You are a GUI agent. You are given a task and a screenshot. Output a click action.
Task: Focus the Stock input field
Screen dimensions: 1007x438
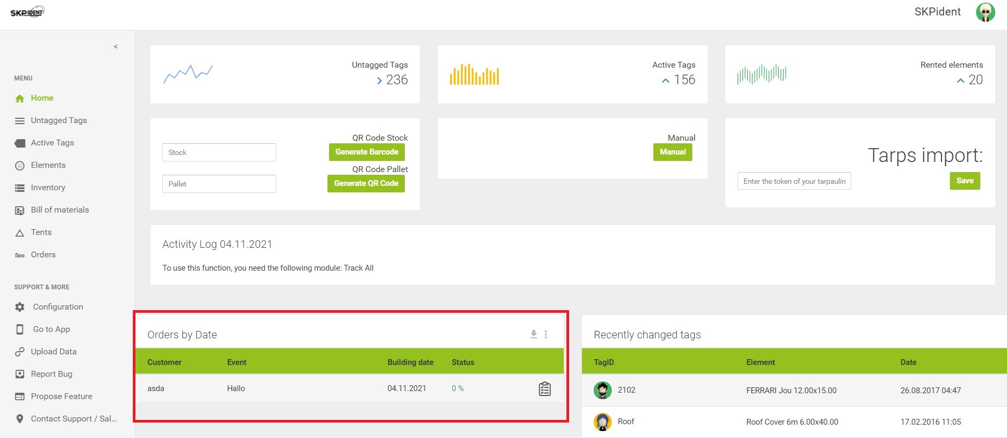219,152
